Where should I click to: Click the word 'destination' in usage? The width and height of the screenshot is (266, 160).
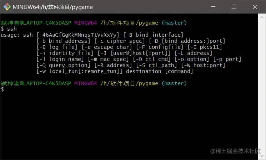coord(144,71)
